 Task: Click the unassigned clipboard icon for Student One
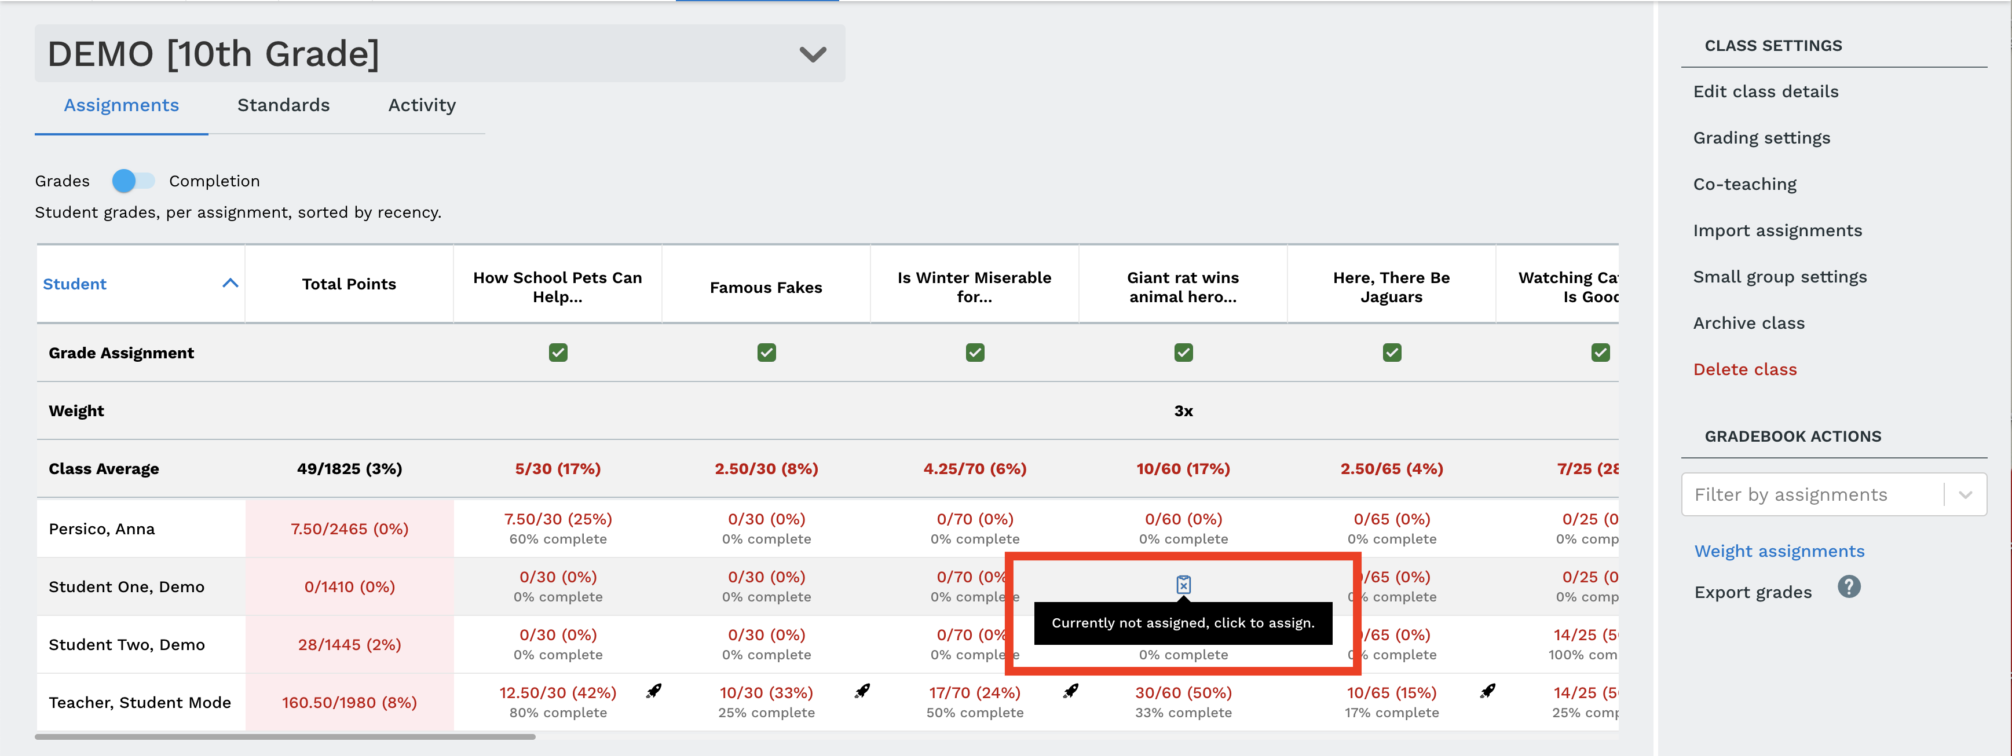coord(1183,584)
